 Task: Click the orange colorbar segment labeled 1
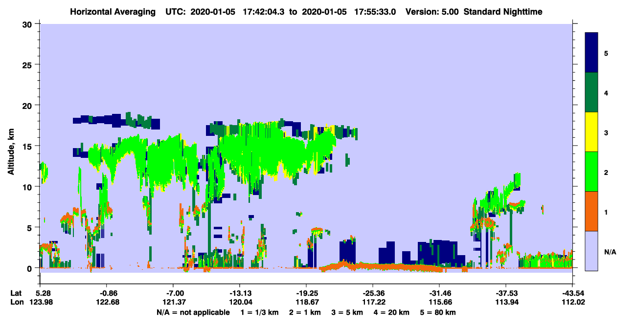[x=591, y=211]
